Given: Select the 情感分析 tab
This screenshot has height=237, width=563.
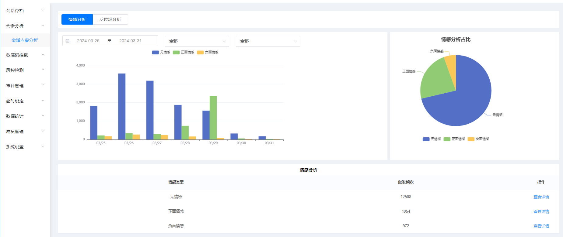Looking at the screenshot, I should pos(77,19).
